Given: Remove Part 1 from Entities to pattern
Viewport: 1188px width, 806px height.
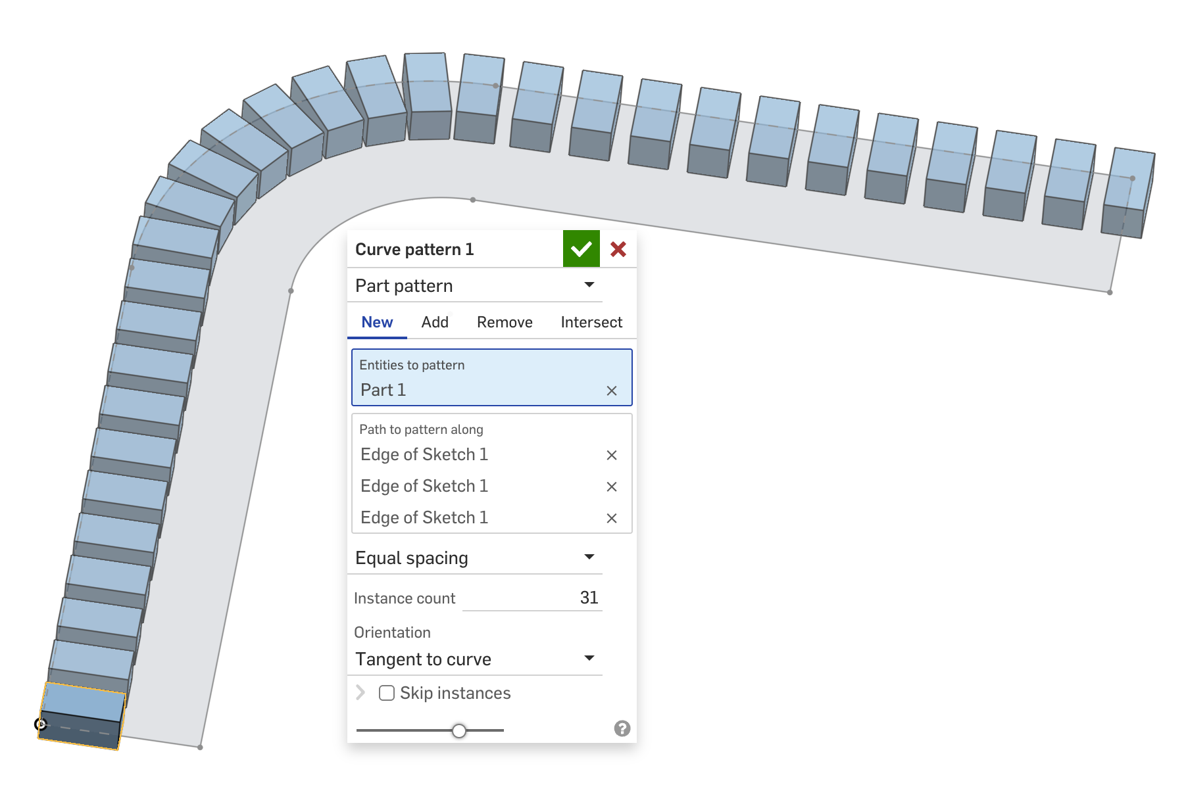Looking at the screenshot, I should coord(612,391).
